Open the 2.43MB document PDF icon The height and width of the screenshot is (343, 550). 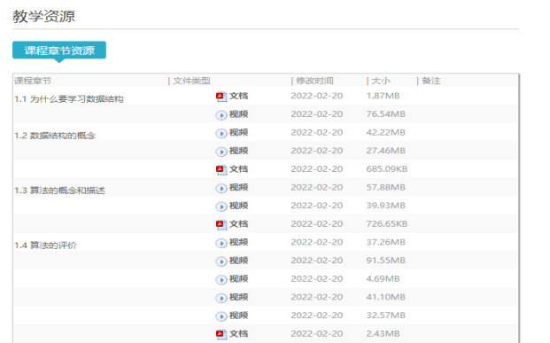[221, 334]
